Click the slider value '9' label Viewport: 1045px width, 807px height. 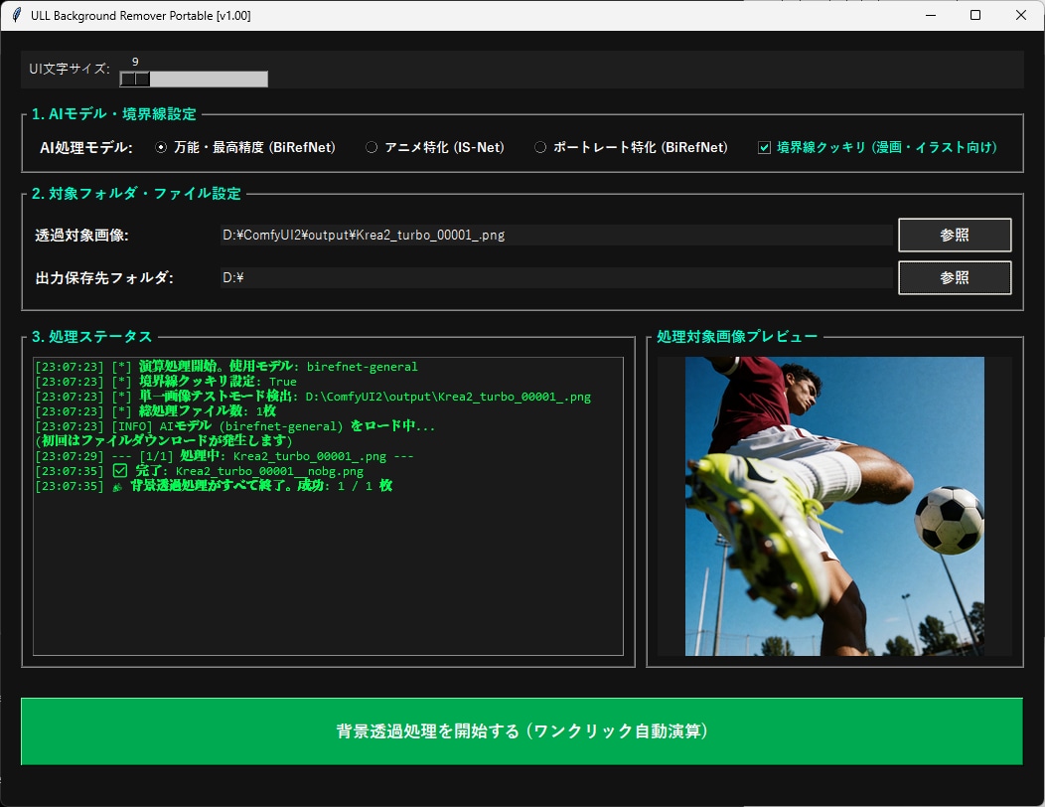pos(135,62)
